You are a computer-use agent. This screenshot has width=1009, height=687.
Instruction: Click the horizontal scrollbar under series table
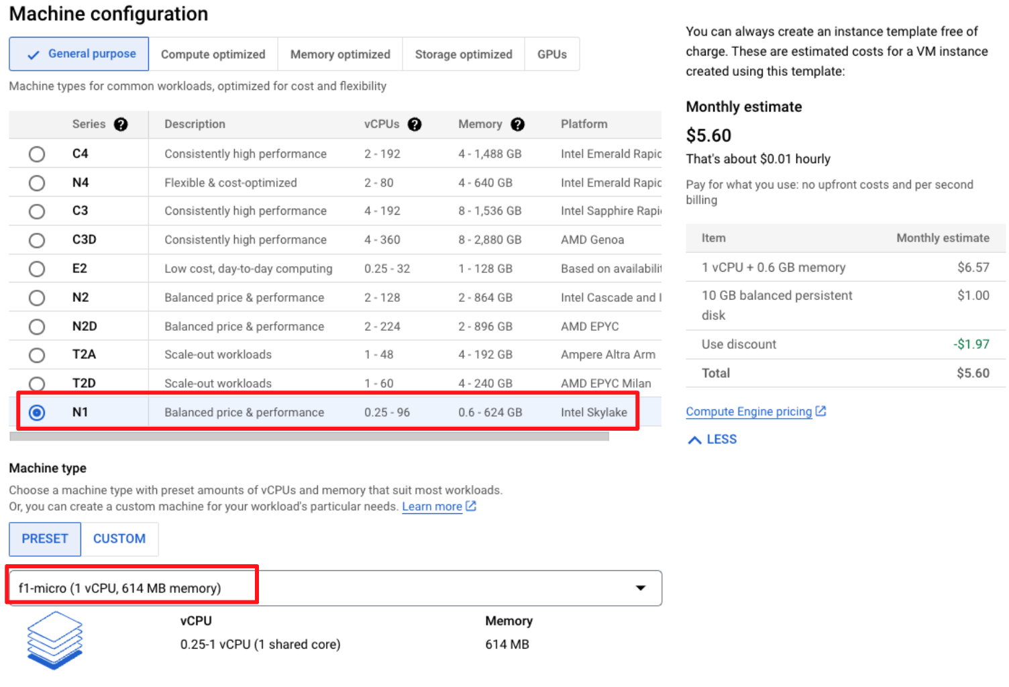tap(309, 436)
